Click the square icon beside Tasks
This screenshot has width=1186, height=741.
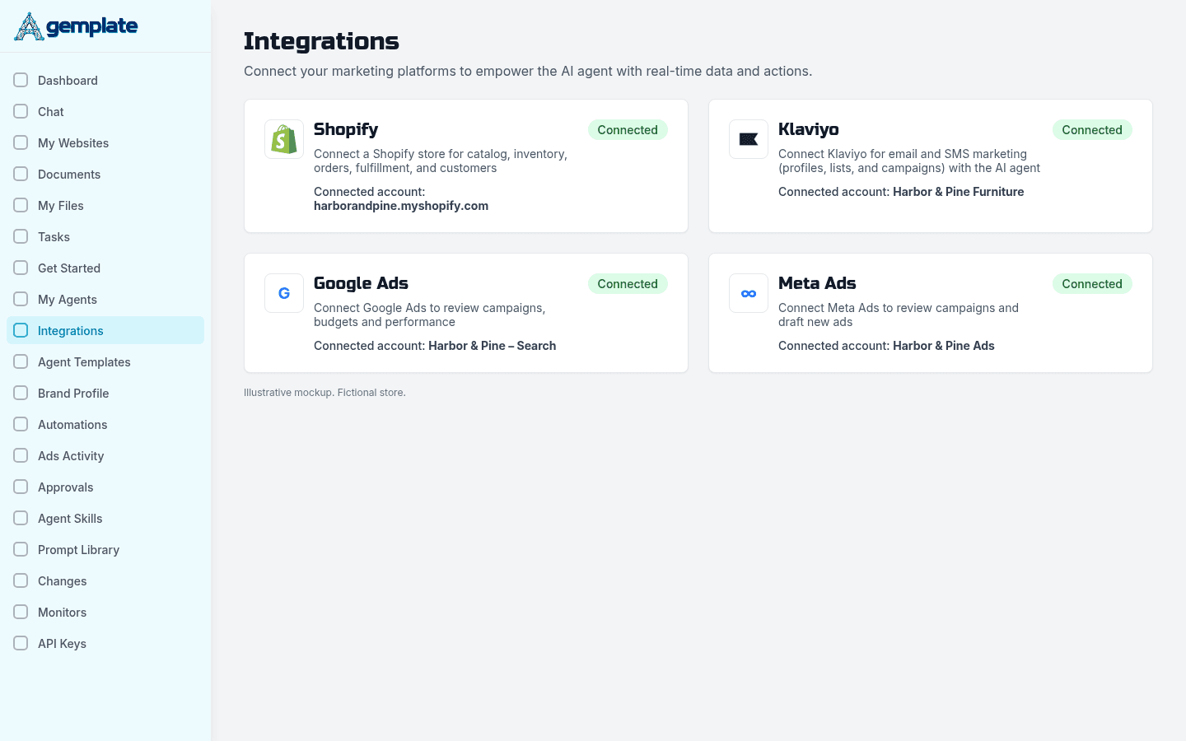(x=21, y=236)
